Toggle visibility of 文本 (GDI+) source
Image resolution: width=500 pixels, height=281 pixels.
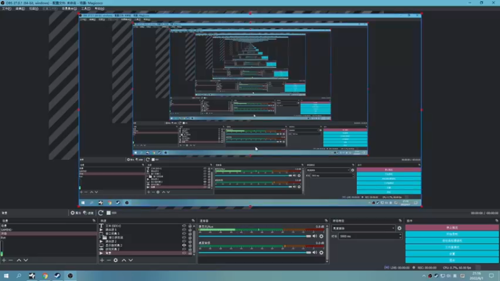[x=184, y=226]
